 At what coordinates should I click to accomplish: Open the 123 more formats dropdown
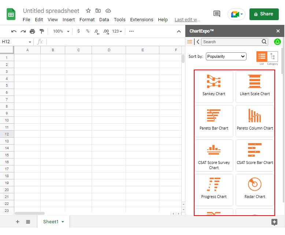pos(117,31)
